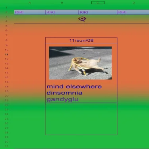Select column B header
The image size is (149, 149).
[x=62, y=3]
